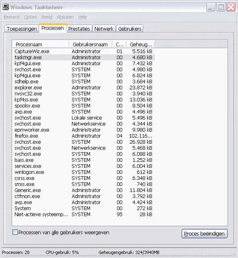This screenshot has width=238, height=258.
Task: Minimize the Windows Taakbeheer window
Action: coord(211,7)
